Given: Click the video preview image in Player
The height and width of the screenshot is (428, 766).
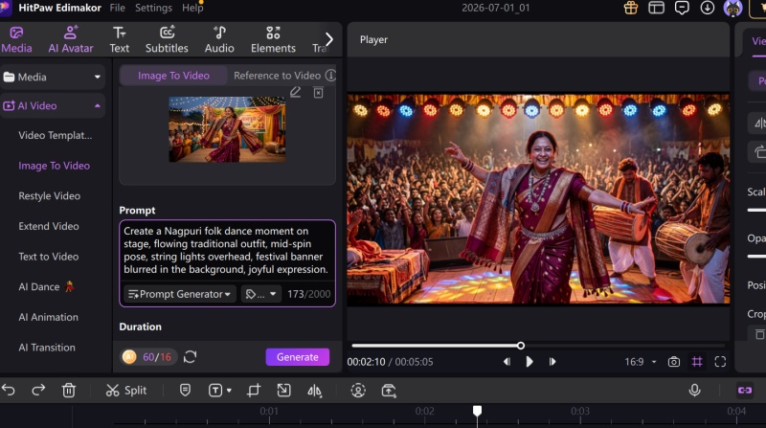Looking at the screenshot, I should click(x=538, y=199).
